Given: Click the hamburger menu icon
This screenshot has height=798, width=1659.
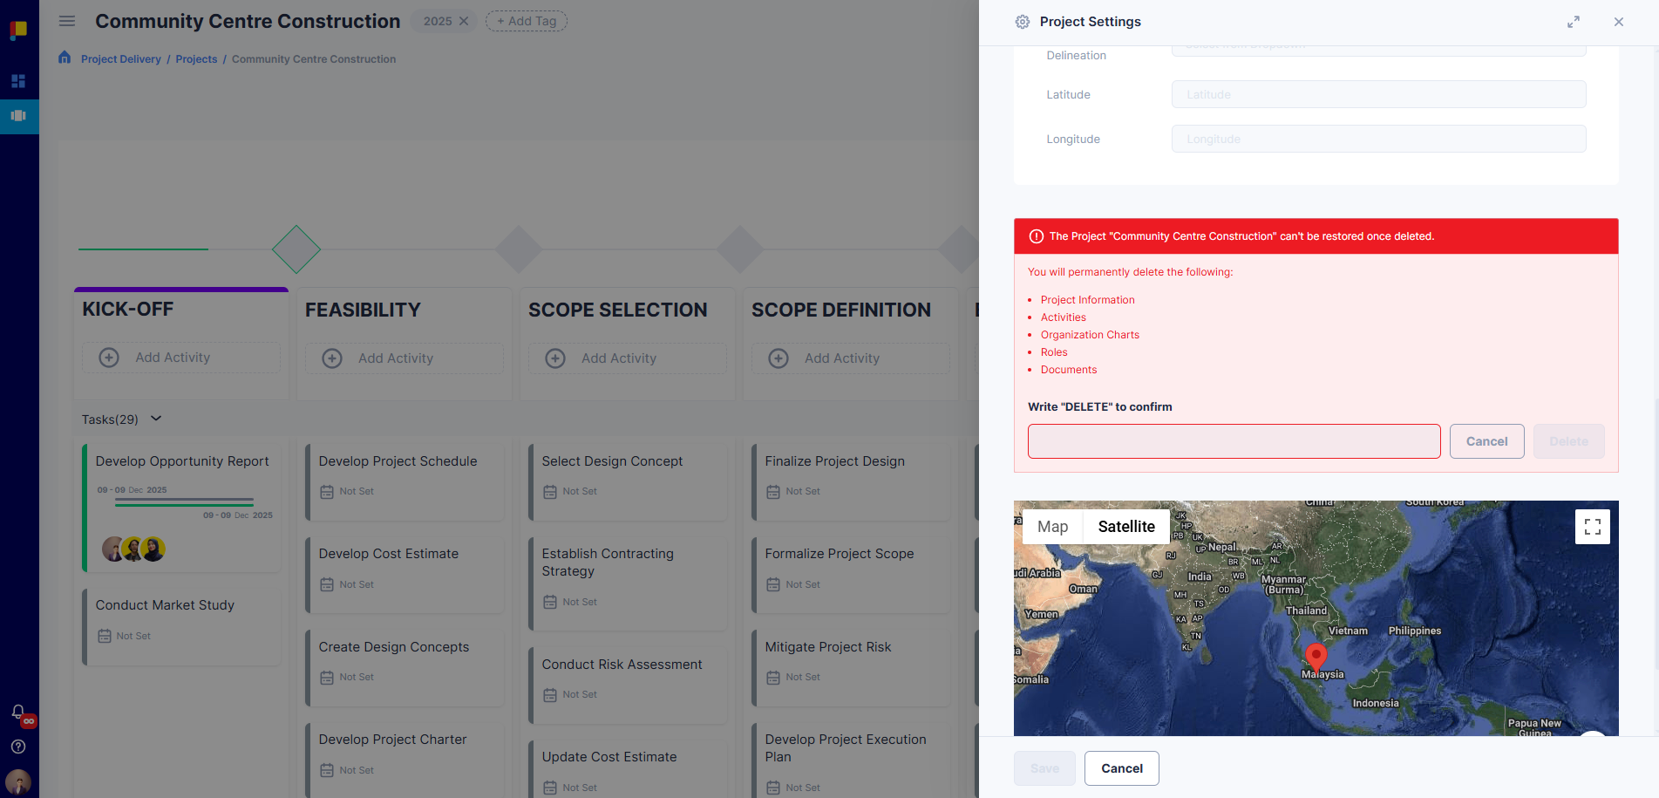Looking at the screenshot, I should (x=67, y=21).
